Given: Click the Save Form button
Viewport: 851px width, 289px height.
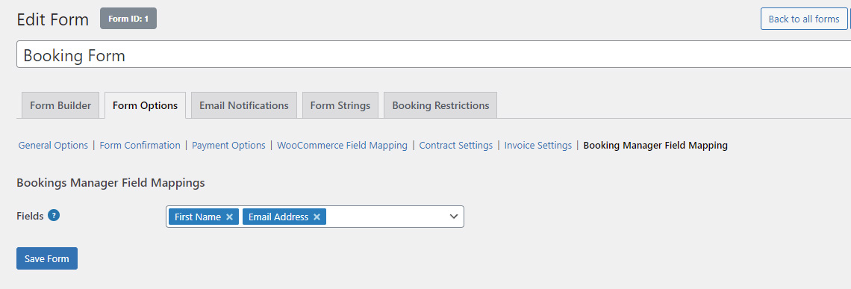Looking at the screenshot, I should [x=47, y=258].
